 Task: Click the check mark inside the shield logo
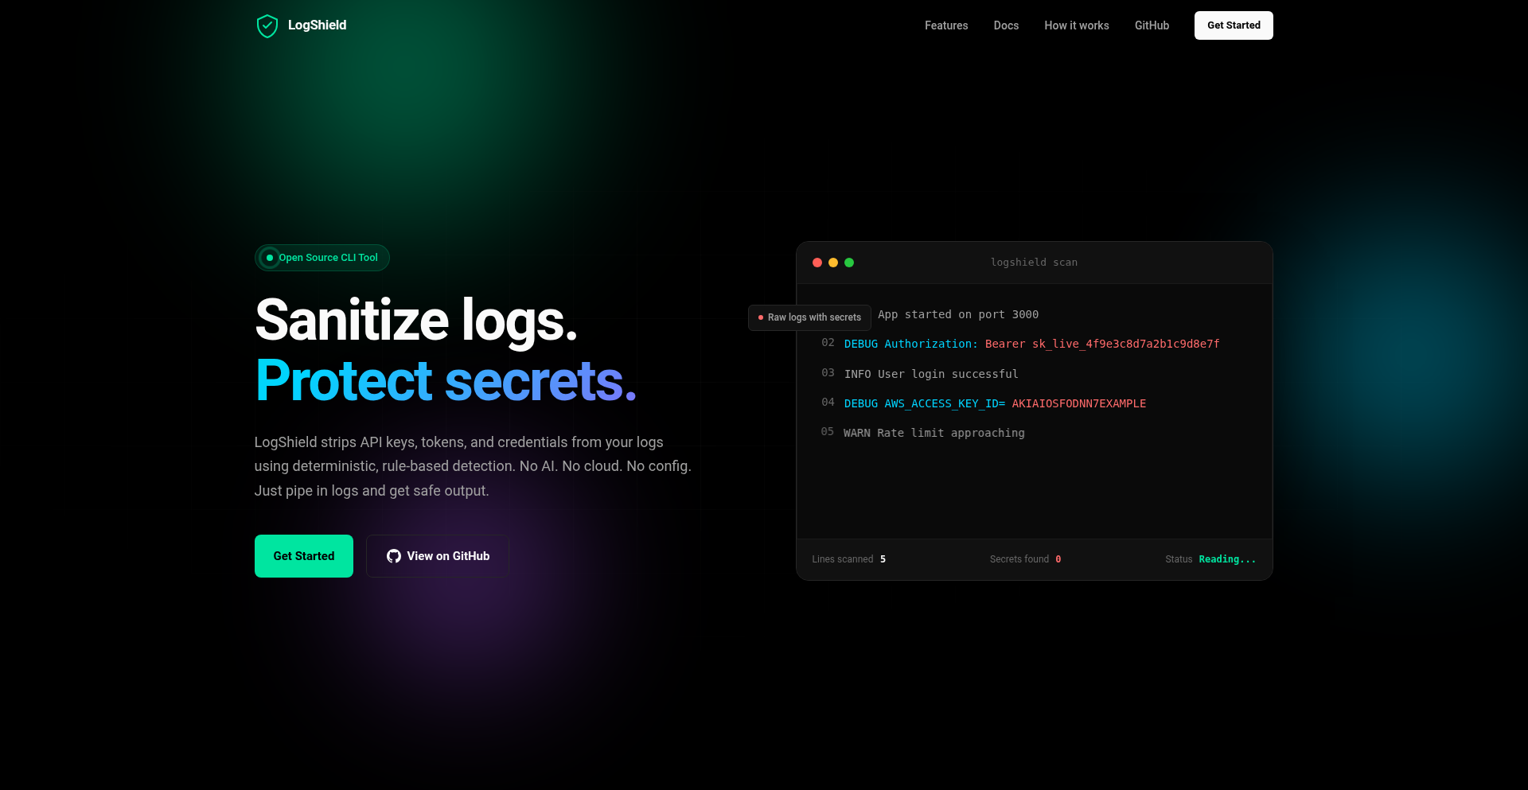[267, 25]
